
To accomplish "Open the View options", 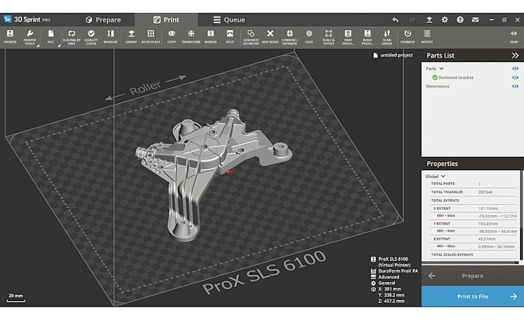I will [x=514, y=37].
